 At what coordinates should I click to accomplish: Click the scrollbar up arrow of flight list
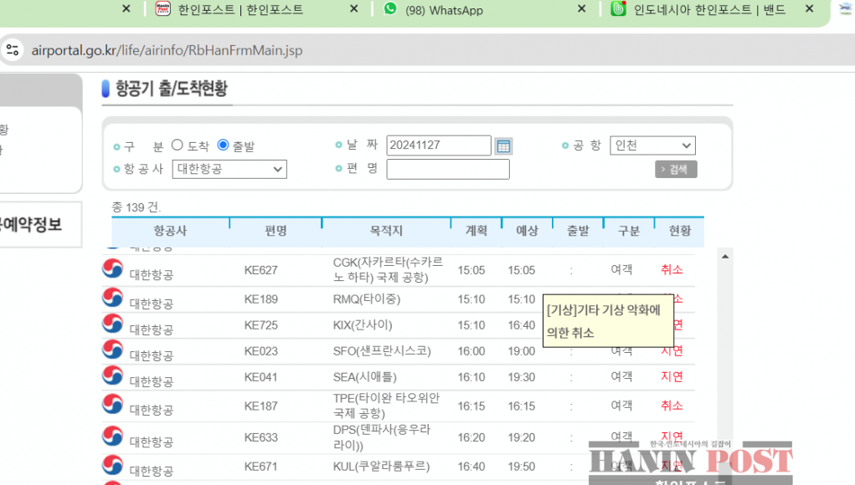point(725,256)
